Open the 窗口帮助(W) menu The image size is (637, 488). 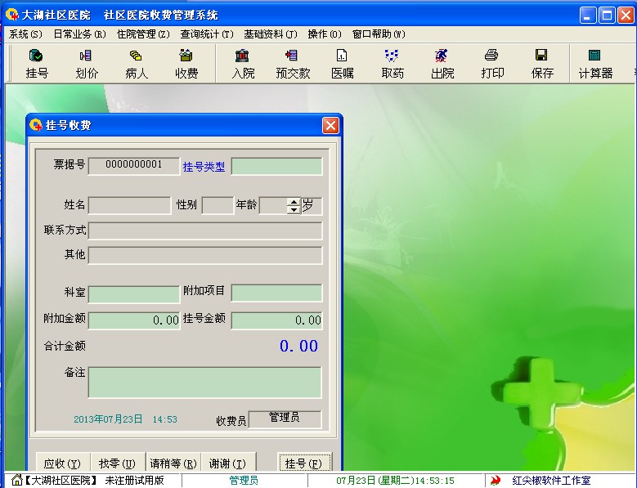pyautogui.click(x=379, y=34)
